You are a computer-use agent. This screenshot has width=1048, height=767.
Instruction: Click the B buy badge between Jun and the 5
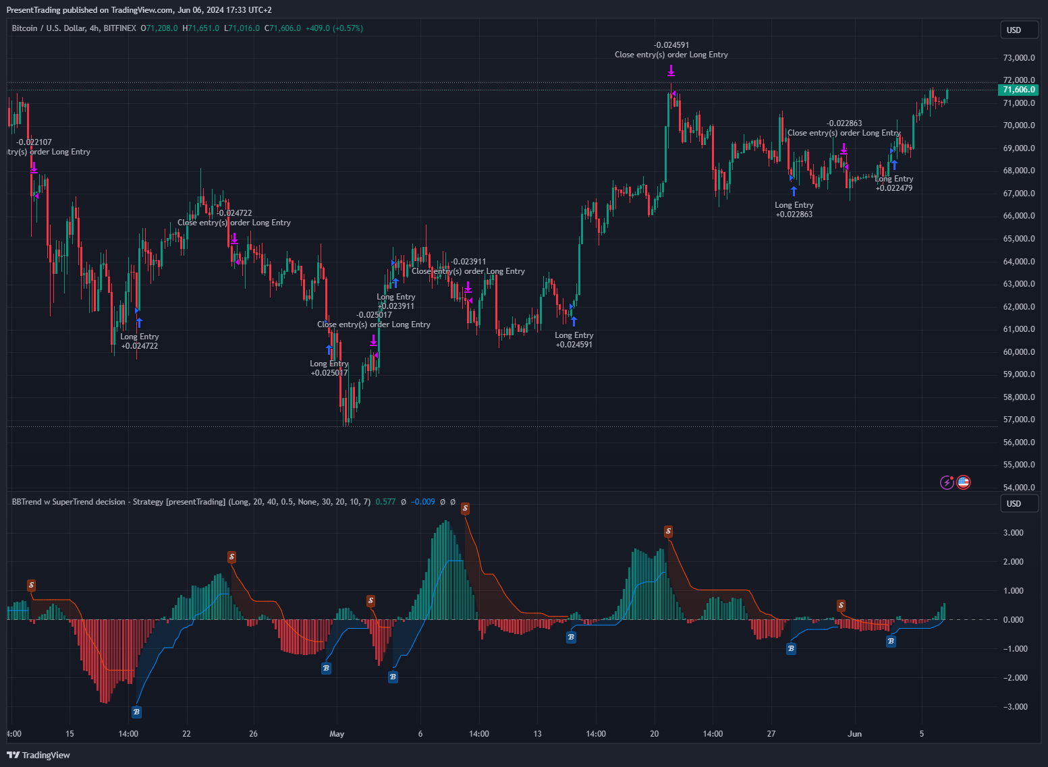click(891, 642)
